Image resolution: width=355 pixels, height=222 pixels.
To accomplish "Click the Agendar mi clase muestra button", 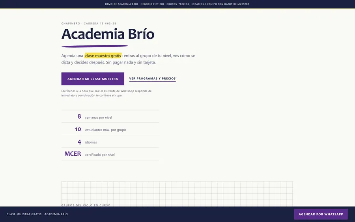I will coord(93,79).
